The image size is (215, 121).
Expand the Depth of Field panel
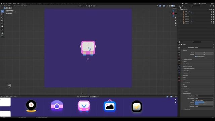click(x=185, y=64)
